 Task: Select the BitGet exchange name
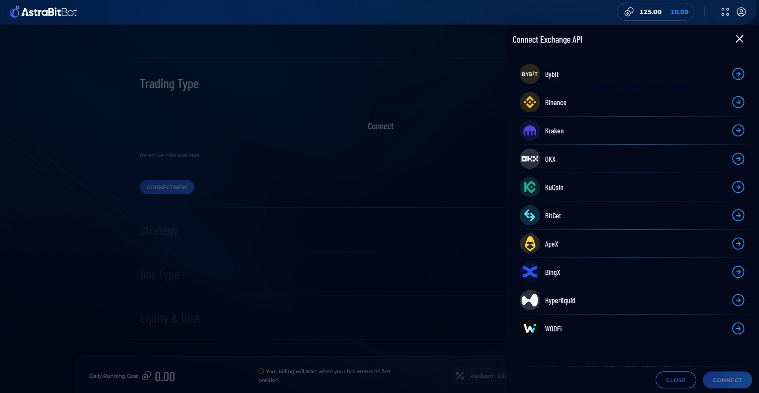click(553, 216)
